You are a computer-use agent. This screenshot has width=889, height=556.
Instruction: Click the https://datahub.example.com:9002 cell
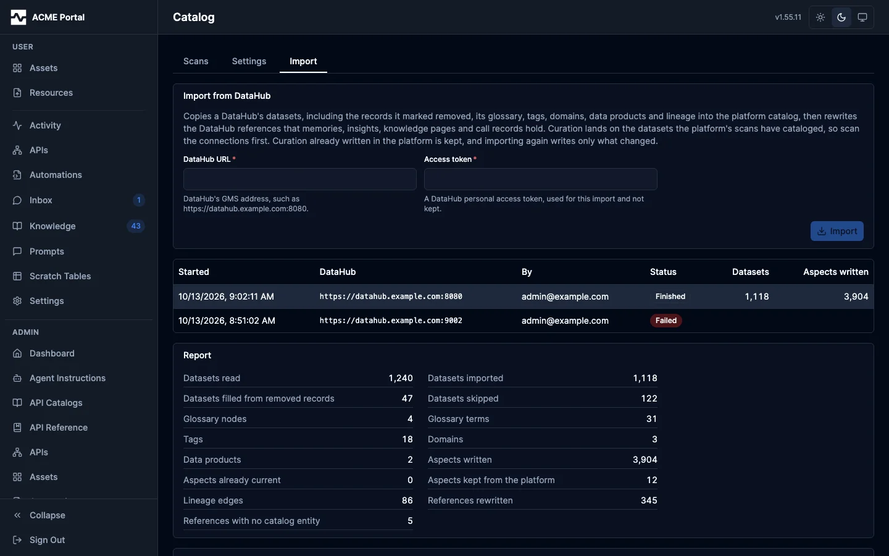click(391, 321)
